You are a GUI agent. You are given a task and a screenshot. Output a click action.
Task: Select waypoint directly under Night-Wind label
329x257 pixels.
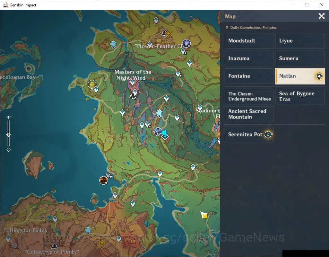132,82
